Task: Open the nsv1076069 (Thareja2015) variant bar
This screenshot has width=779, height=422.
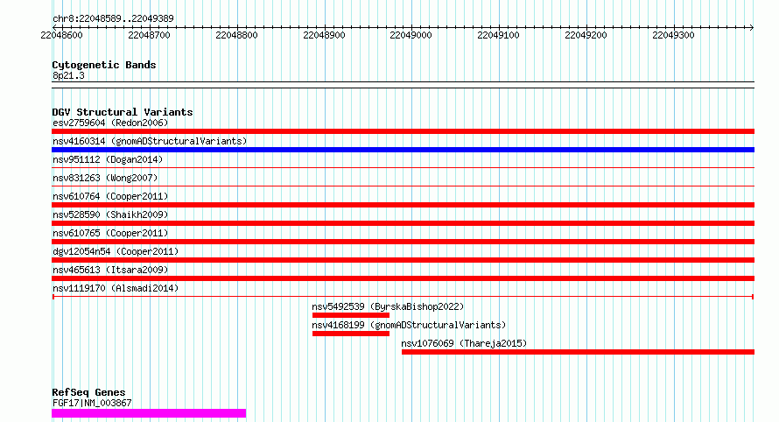Action: pos(578,352)
